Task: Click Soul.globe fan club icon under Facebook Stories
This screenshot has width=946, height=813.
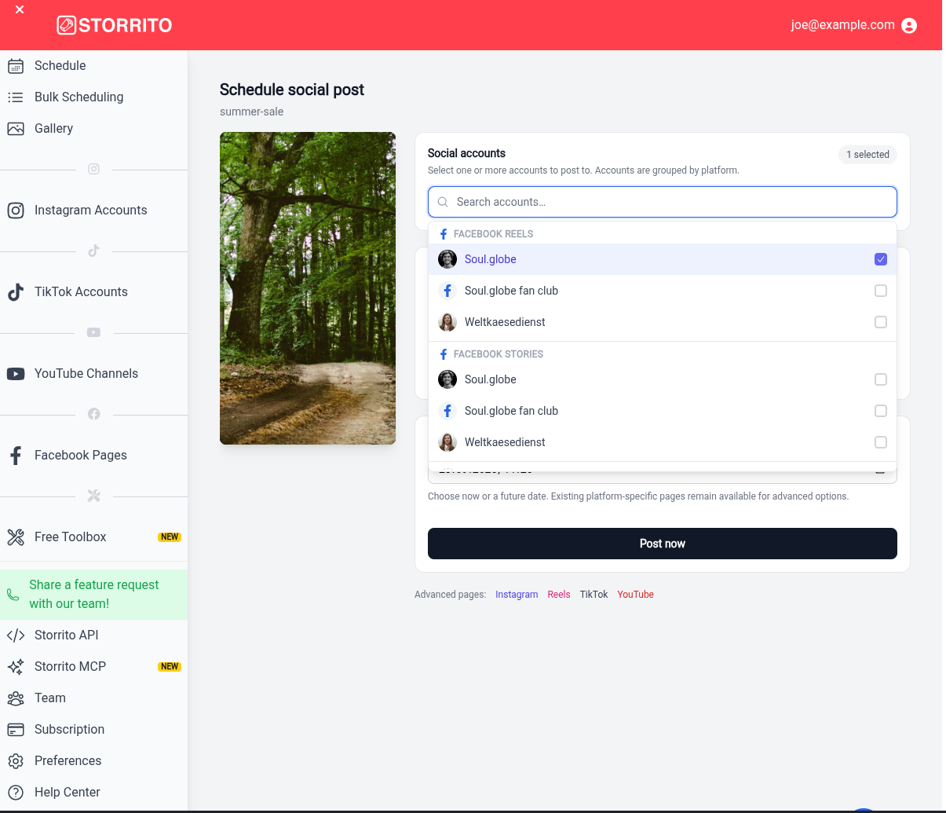Action: (447, 411)
